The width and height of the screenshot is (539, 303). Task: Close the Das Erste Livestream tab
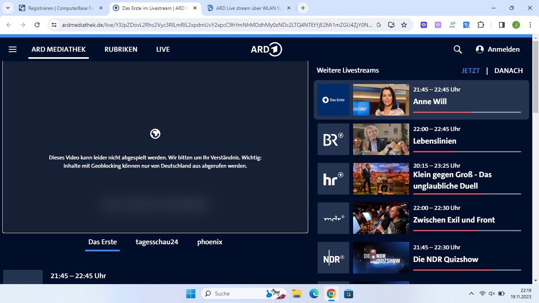195,8
